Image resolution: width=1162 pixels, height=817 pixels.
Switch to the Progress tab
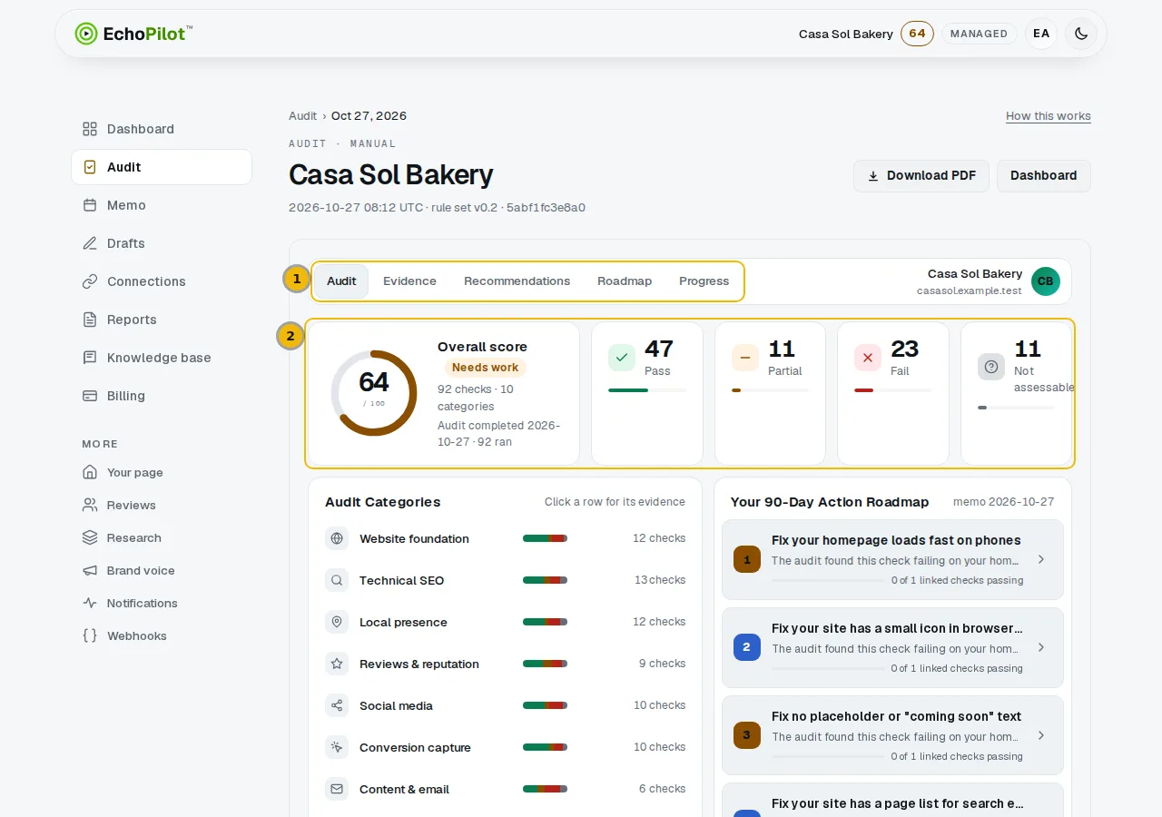(x=704, y=281)
